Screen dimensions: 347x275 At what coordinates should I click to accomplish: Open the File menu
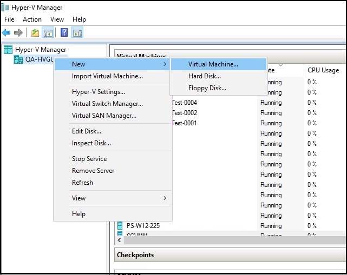coord(9,19)
